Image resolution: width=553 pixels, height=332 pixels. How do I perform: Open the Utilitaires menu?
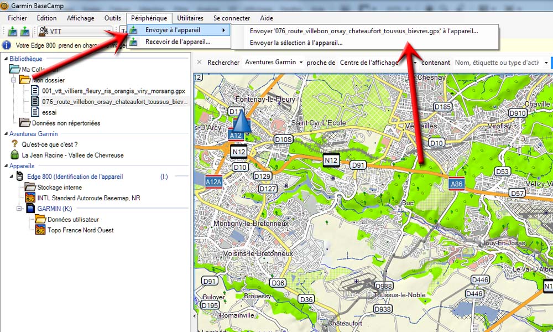point(190,18)
